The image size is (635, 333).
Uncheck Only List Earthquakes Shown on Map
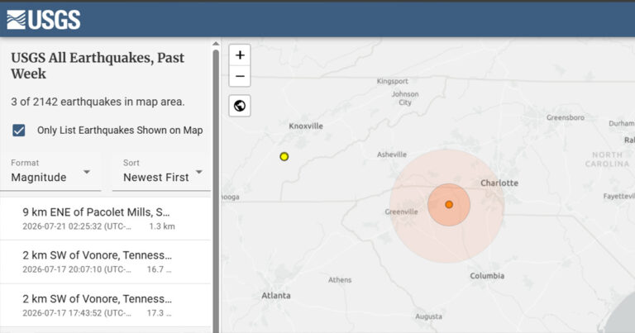(x=19, y=131)
